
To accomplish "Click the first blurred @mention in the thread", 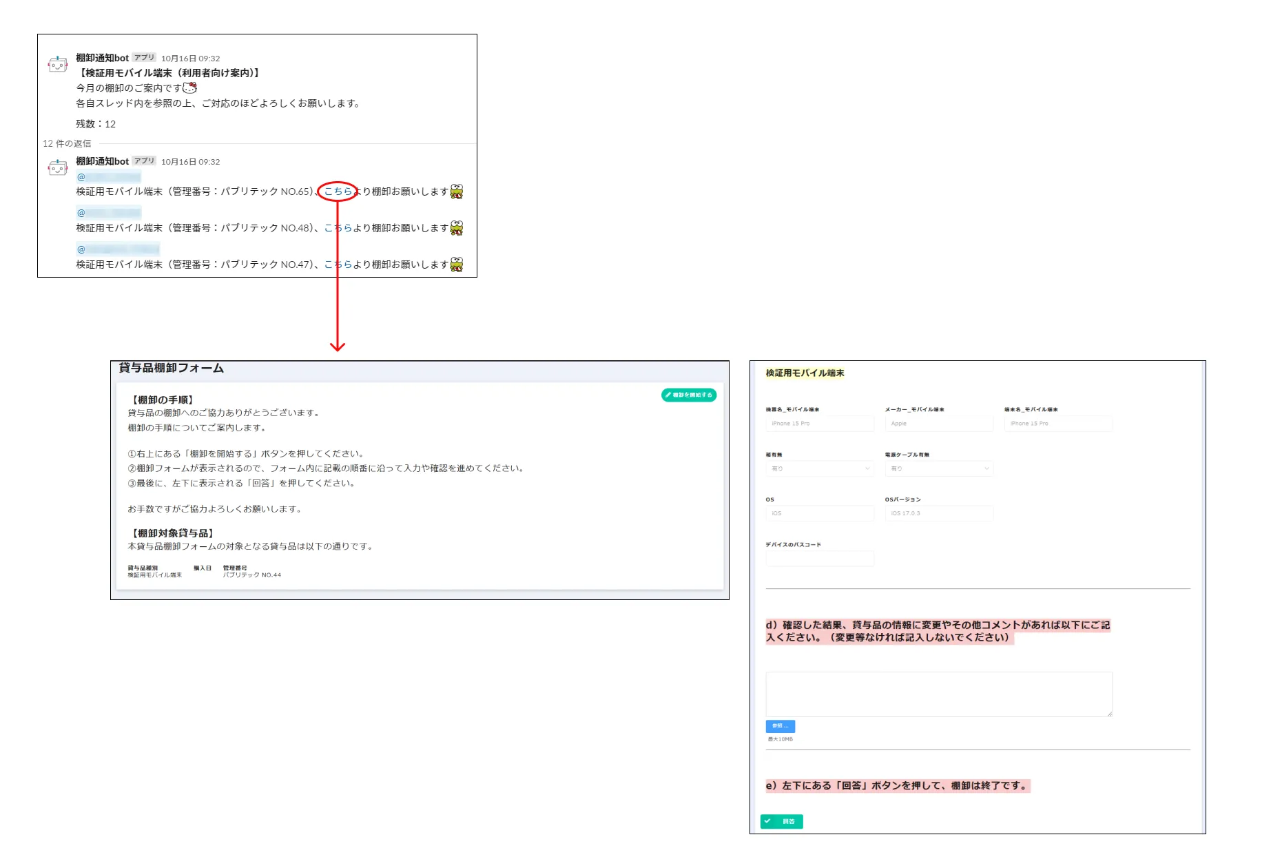I will tap(109, 177).
